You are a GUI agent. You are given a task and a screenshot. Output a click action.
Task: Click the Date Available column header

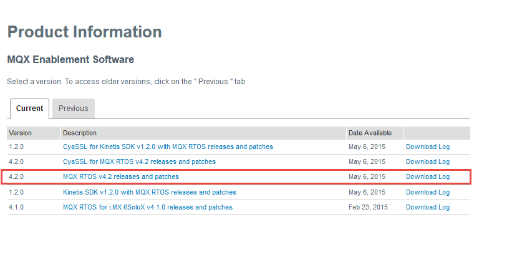click(x=370, y=133)
